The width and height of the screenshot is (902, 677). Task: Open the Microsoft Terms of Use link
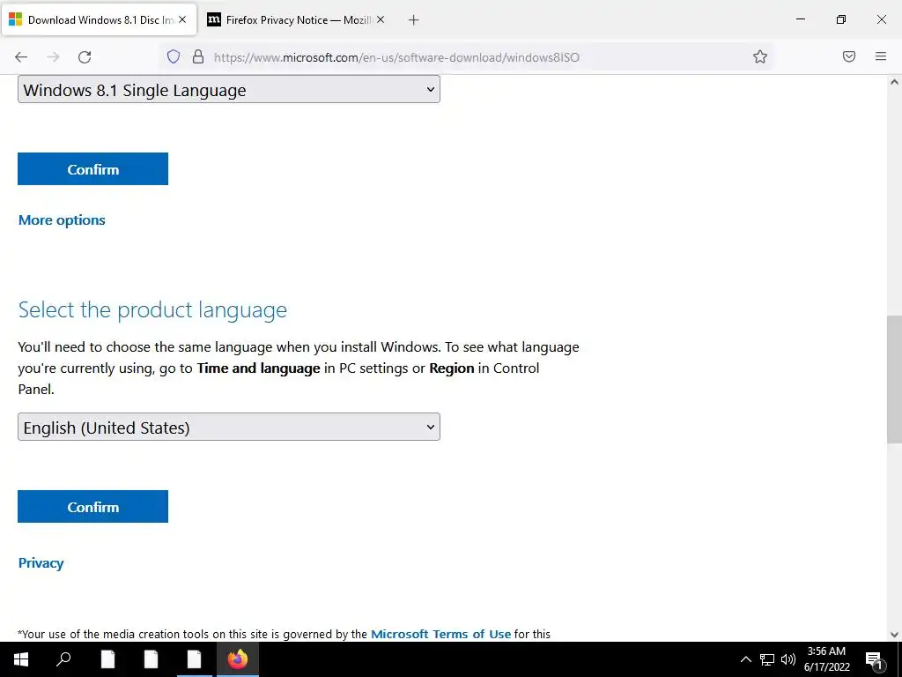pos(440,634)
